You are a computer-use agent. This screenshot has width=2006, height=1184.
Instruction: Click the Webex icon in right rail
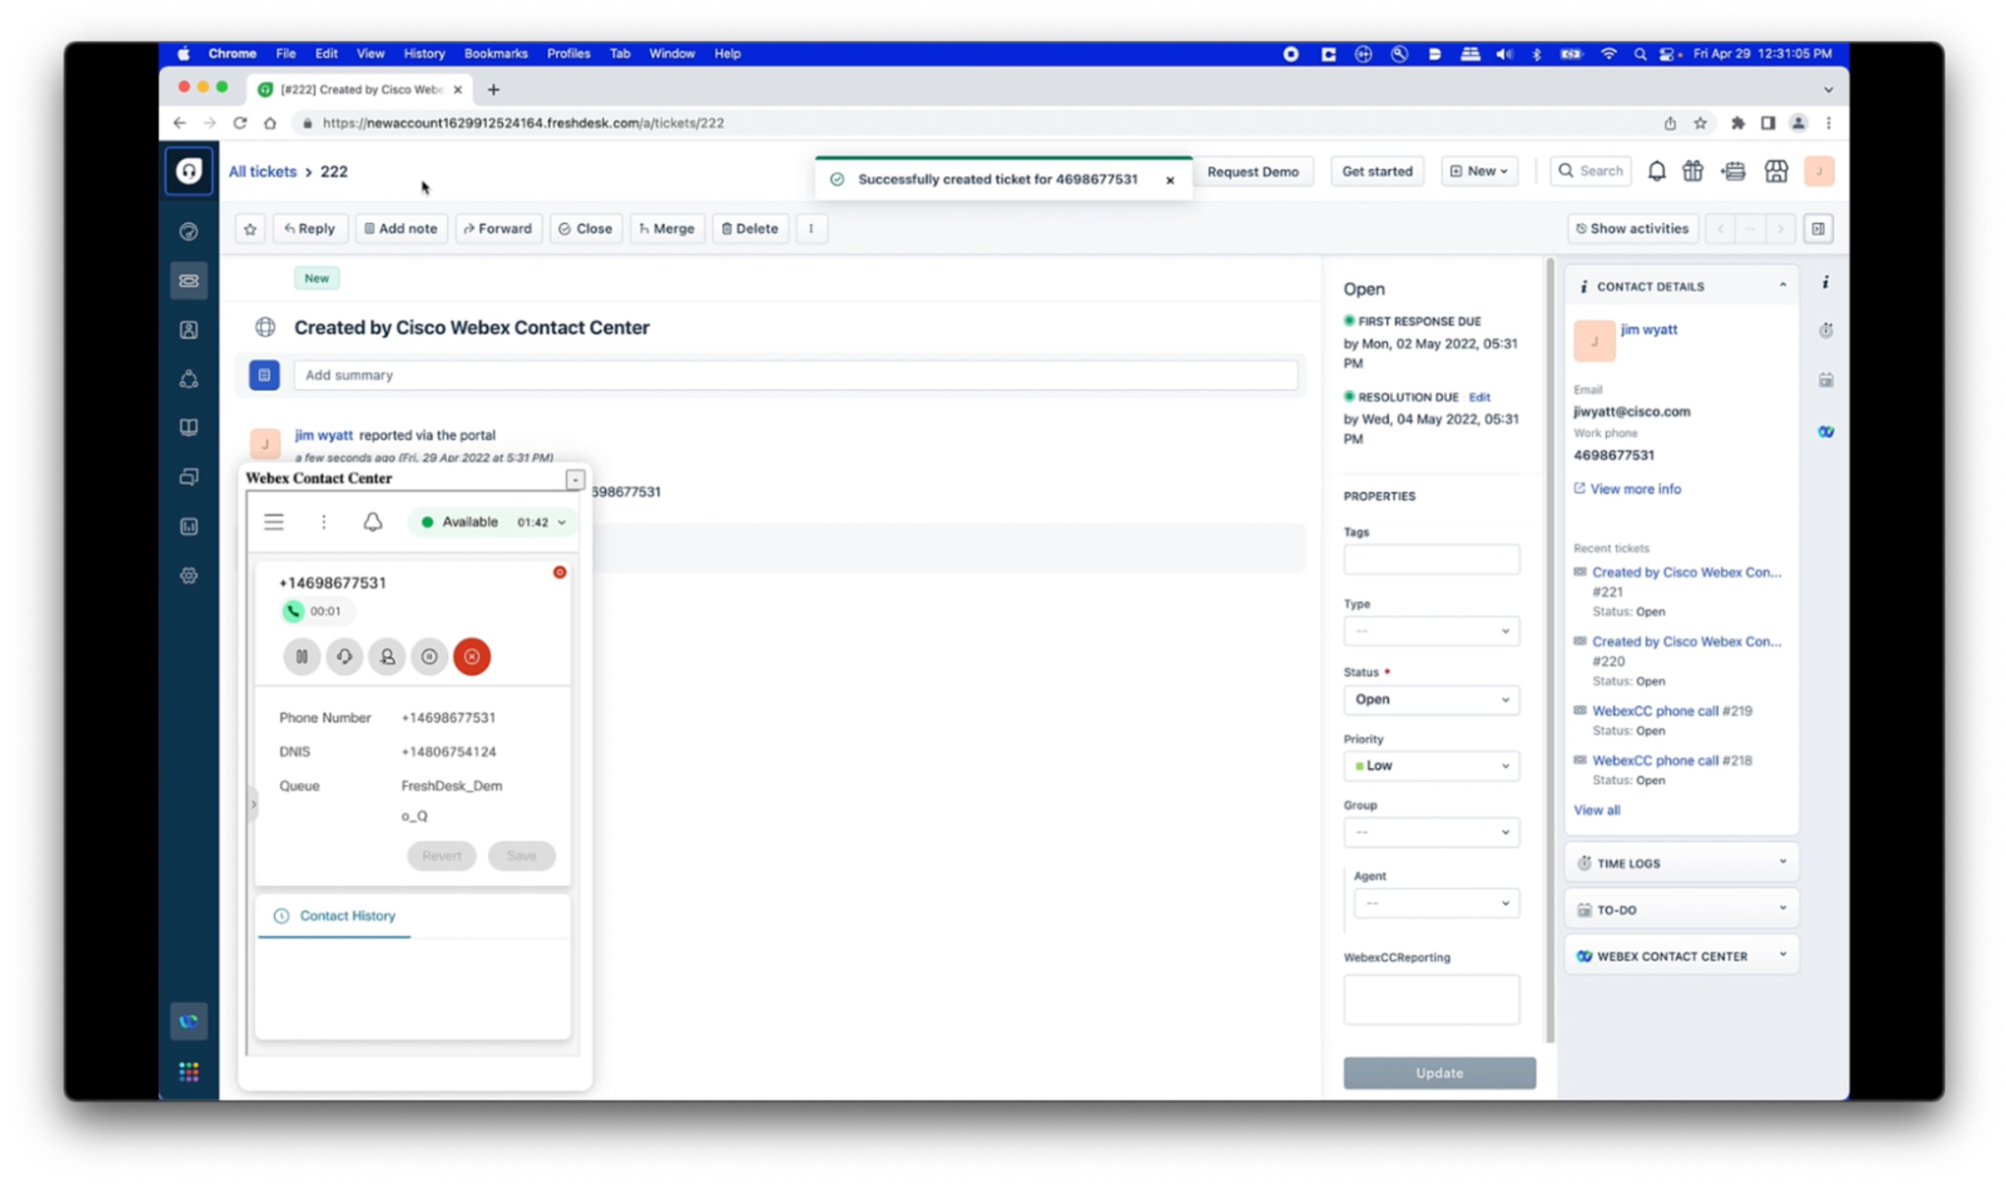pos(1826,432)
